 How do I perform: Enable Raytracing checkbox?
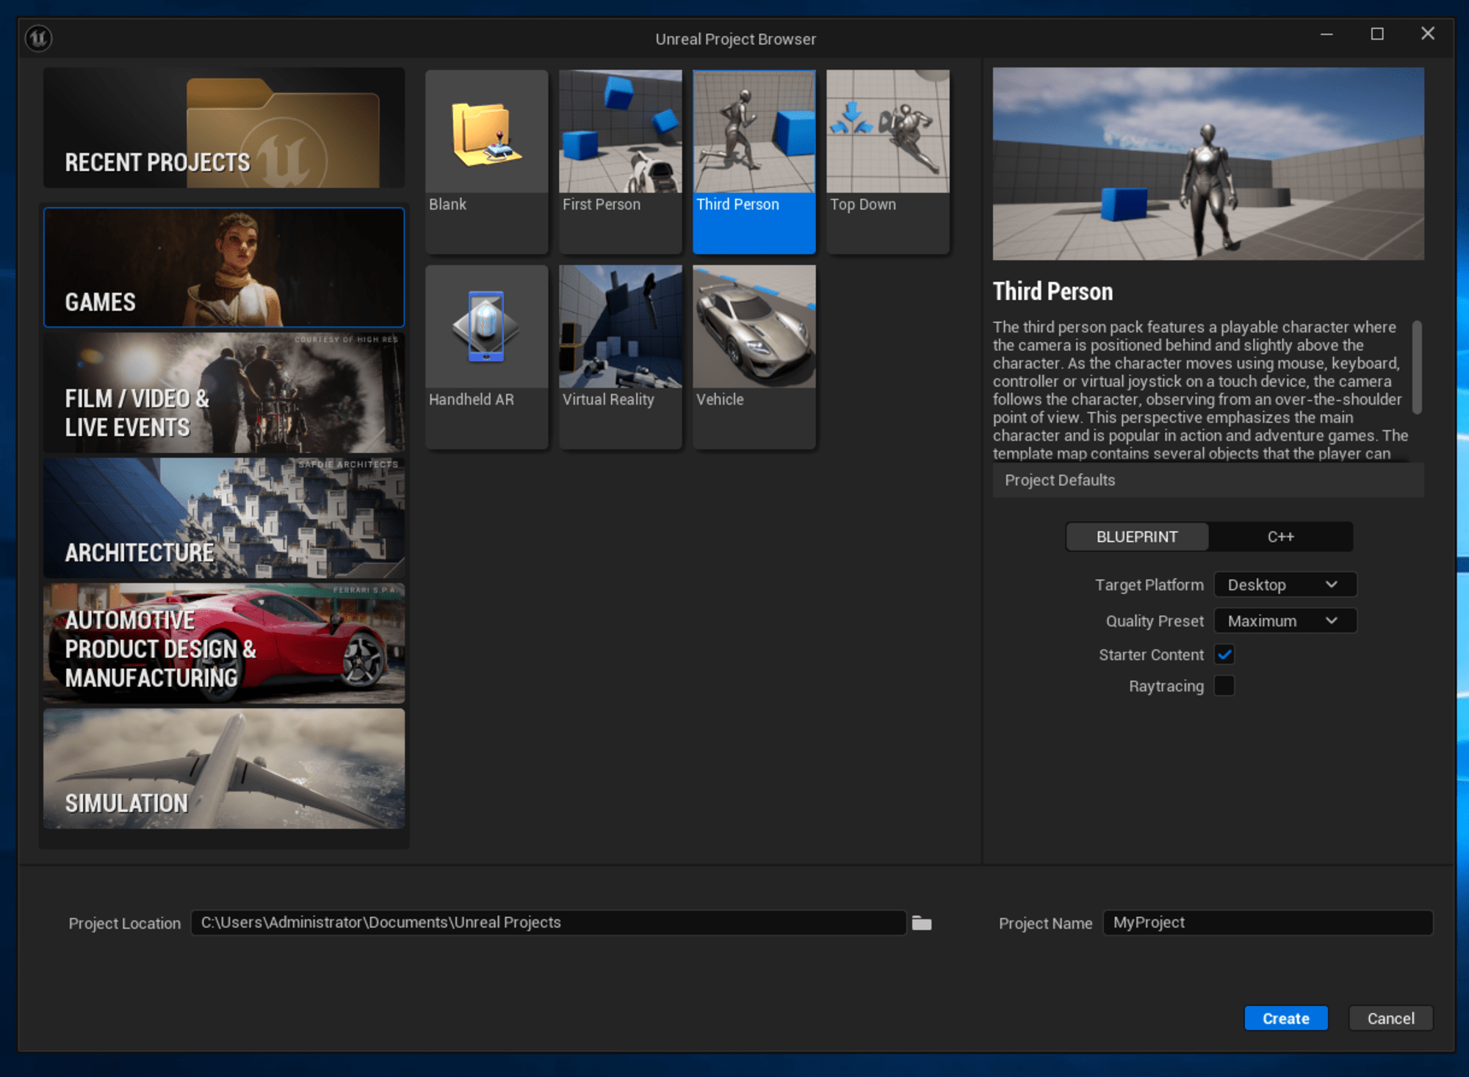[x=1227, y=685]
